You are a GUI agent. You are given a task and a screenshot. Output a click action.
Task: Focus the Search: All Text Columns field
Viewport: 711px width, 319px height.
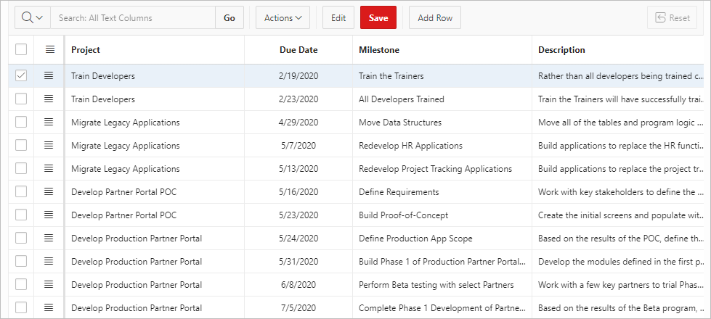[132, 17]
